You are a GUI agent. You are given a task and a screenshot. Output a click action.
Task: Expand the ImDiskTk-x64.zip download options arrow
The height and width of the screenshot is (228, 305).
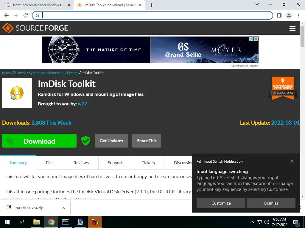click(x=63, y=208)
